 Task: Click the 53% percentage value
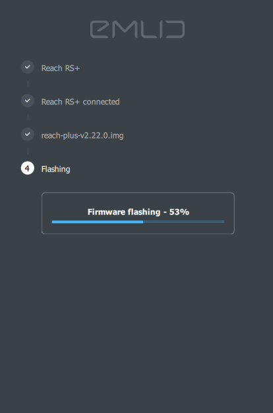179,212
